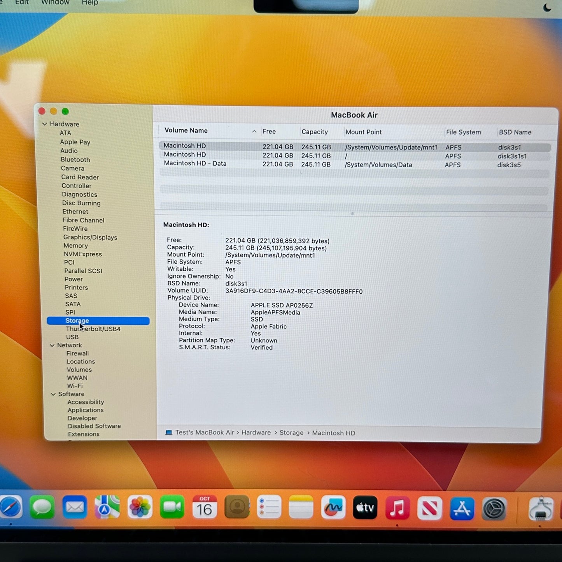This screenshot has height=562, width=562.
Task: Open Safari from the dock
Action: (x=10, y=508)
